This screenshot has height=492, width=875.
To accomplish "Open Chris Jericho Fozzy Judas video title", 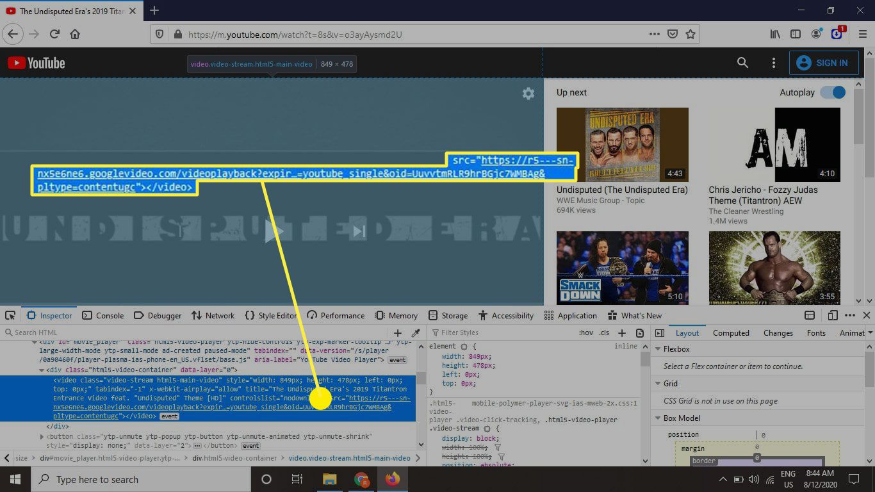I will pos(763,195).
